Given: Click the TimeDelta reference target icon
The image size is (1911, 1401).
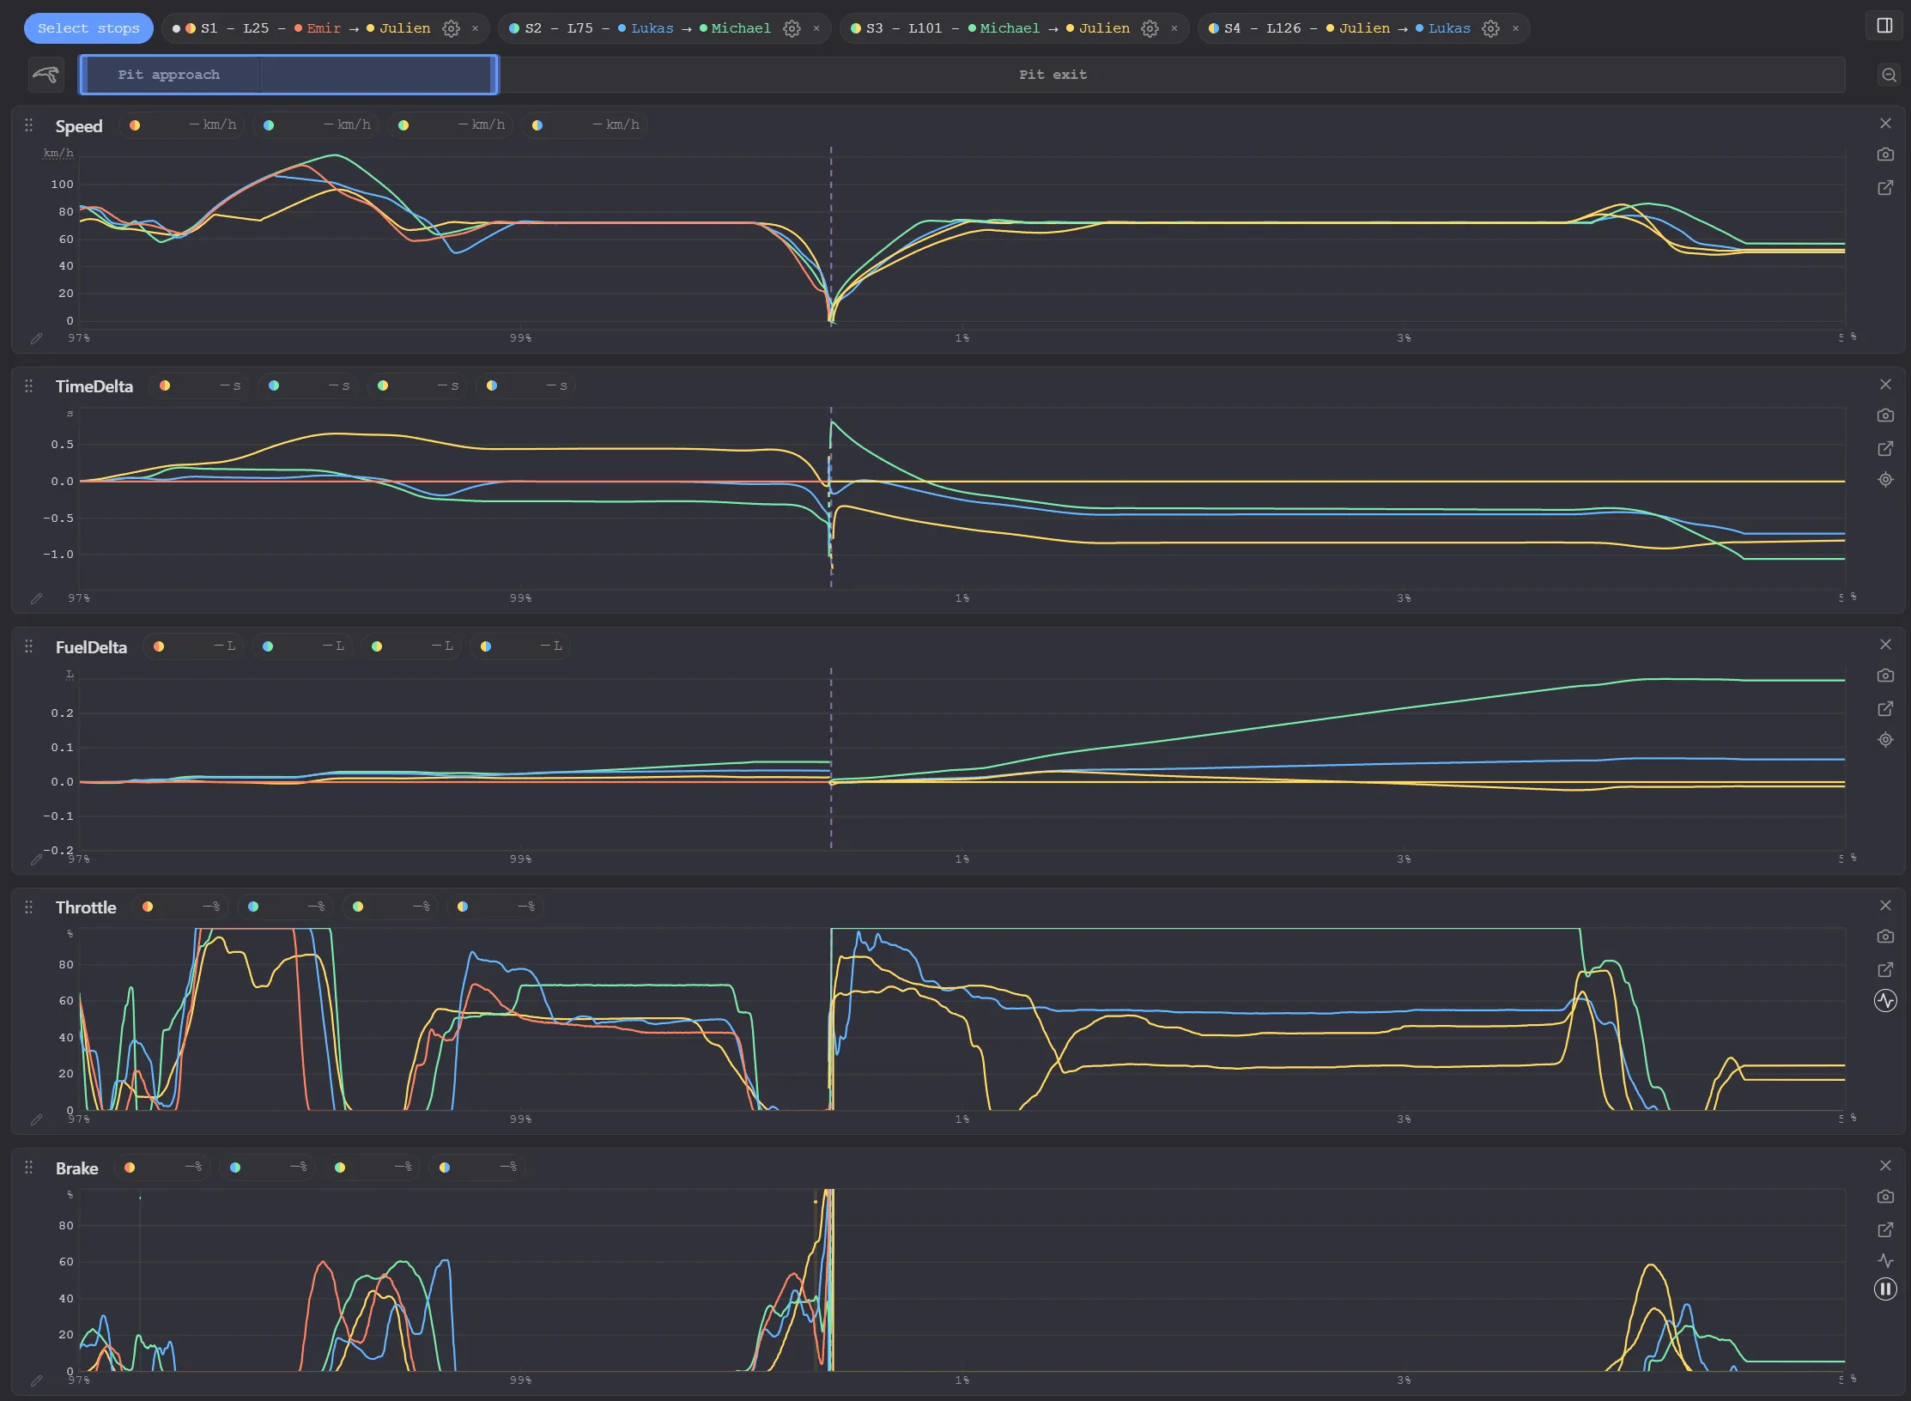Looking at the screenshot, I should pyautogui.click(x=1885, y=480).
